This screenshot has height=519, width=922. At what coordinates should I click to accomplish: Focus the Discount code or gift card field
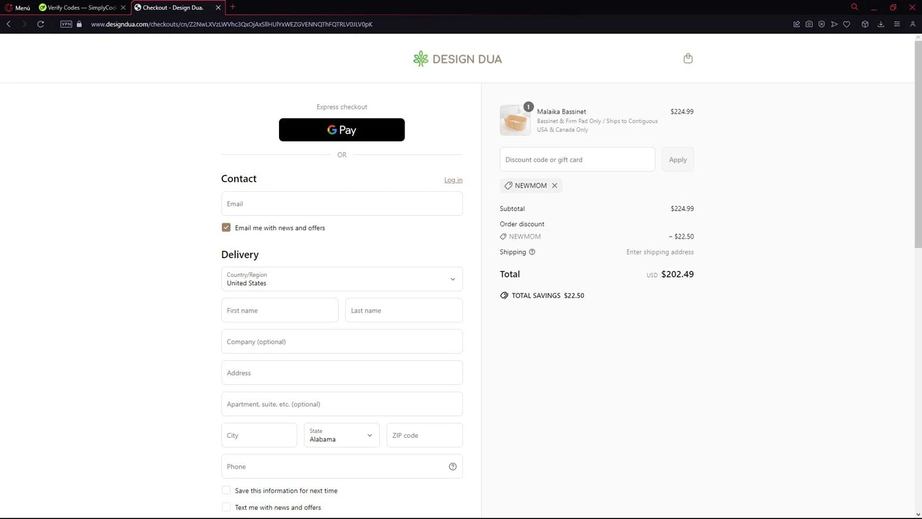click(x=577, y=159)
